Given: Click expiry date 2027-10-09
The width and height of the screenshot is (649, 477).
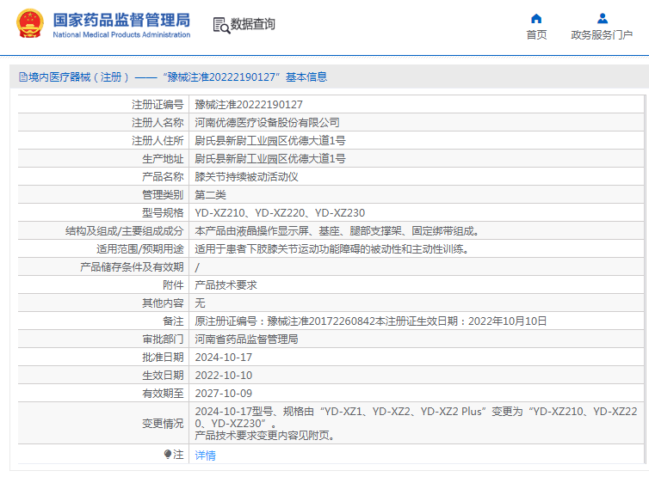Looking at the screenshot, I should coord(224,394).
